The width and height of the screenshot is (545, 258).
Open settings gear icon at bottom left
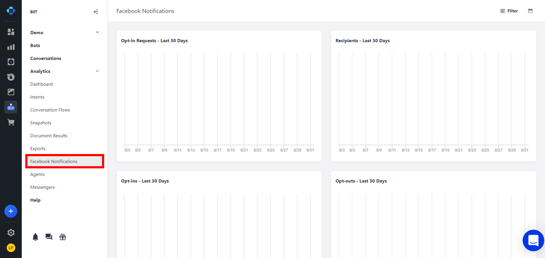(x=11, y=233)
